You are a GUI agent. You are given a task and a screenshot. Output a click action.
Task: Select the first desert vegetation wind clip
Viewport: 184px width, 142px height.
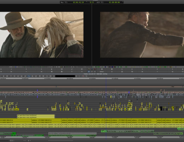[12, 125]
